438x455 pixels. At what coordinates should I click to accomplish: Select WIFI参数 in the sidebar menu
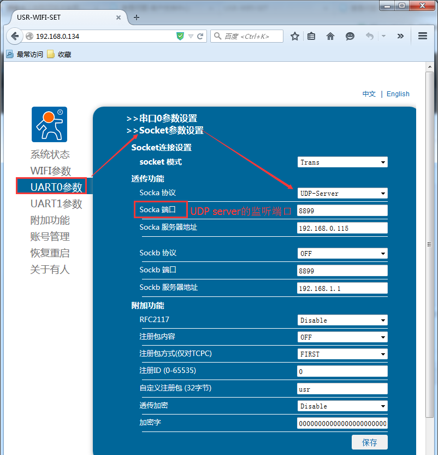pyautogui.click(x=50, y=170)
